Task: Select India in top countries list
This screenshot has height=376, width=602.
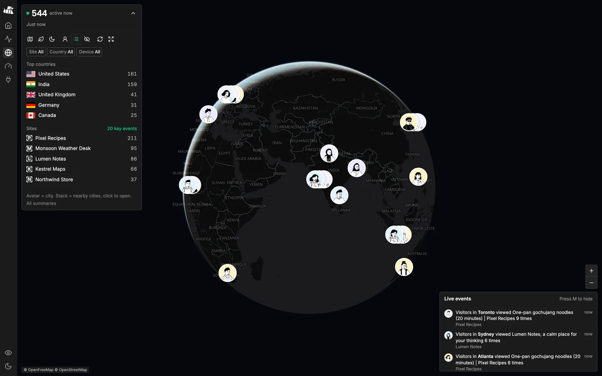Action: click(82, 84)
